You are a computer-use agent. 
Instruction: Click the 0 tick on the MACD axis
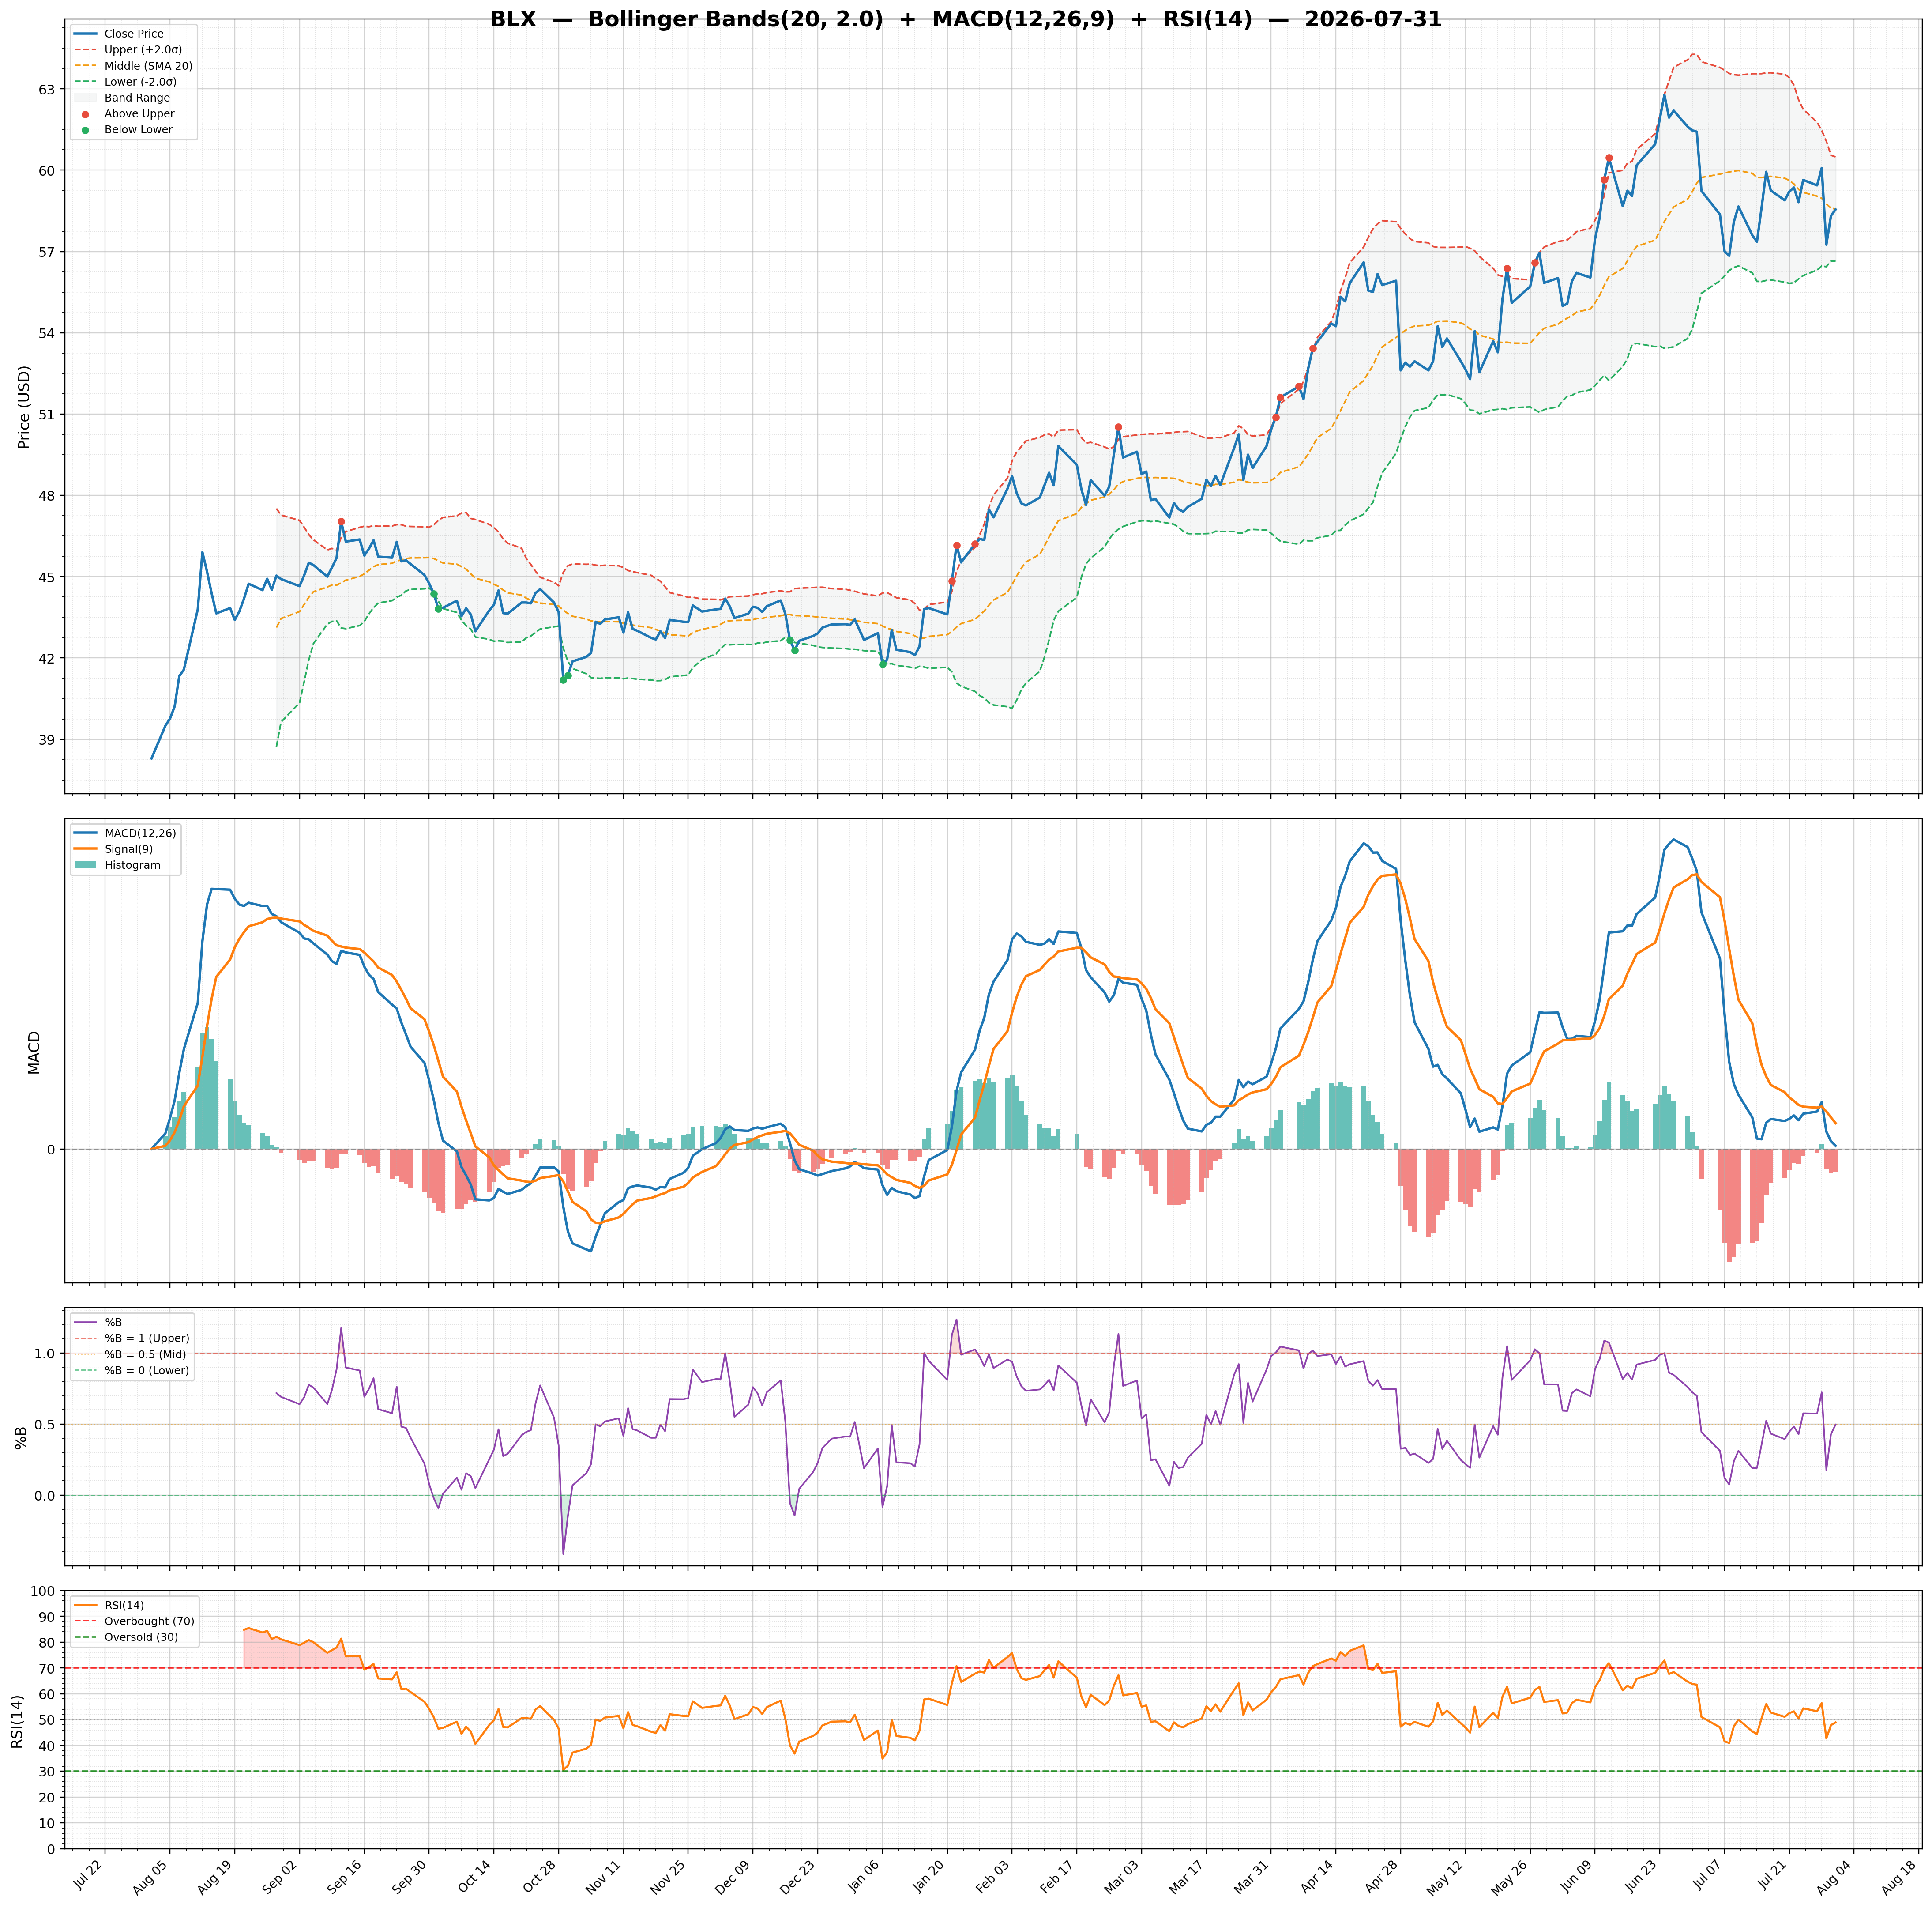pos(51,1150)
